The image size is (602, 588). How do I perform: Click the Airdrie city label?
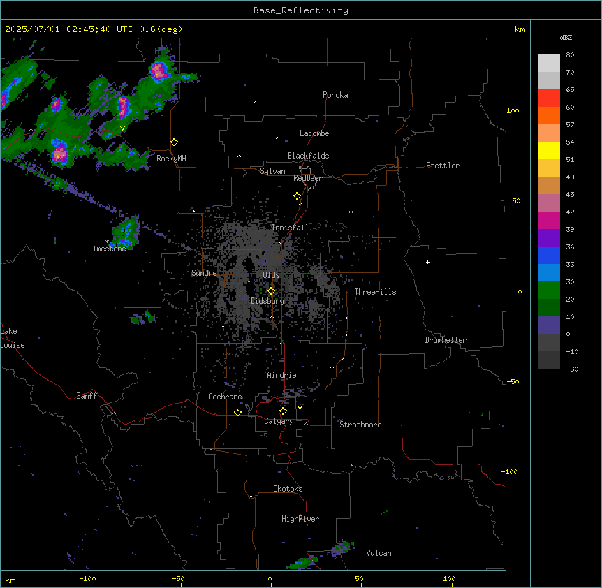coord(282,375)
